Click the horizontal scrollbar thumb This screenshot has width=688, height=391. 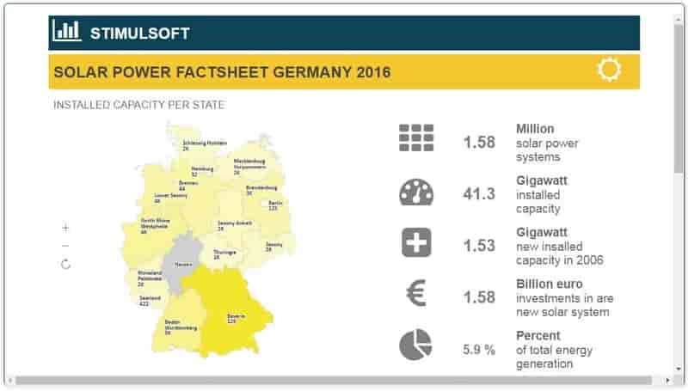pos(334,380)
